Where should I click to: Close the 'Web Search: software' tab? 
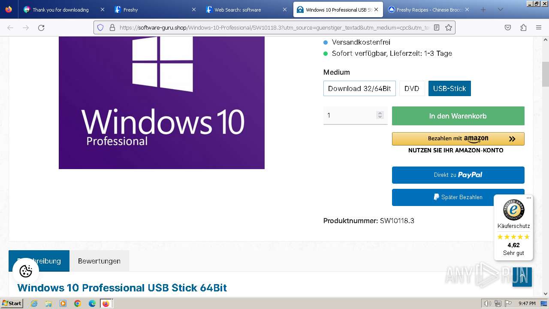click(x=284, y=9)
